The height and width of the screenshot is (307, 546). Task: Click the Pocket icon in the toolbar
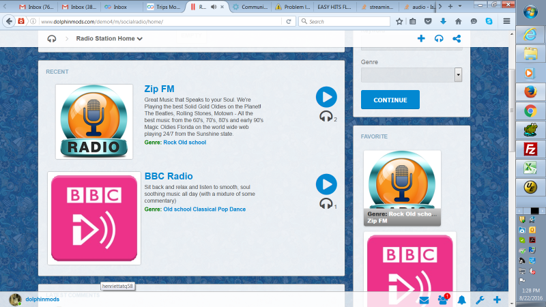tap(428, 21)
